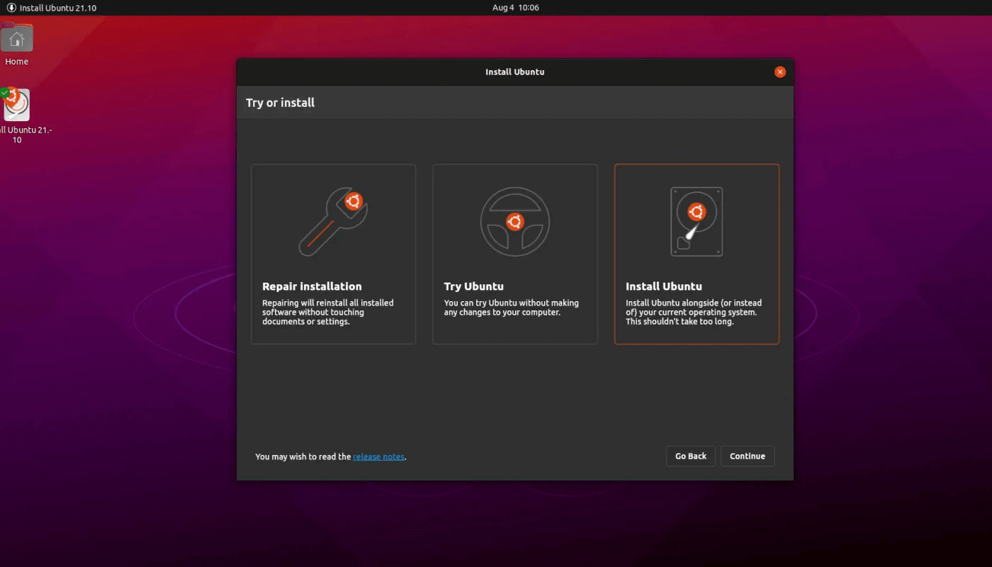Click the Home label under desktop icon
992x567 pixels.
17,62
